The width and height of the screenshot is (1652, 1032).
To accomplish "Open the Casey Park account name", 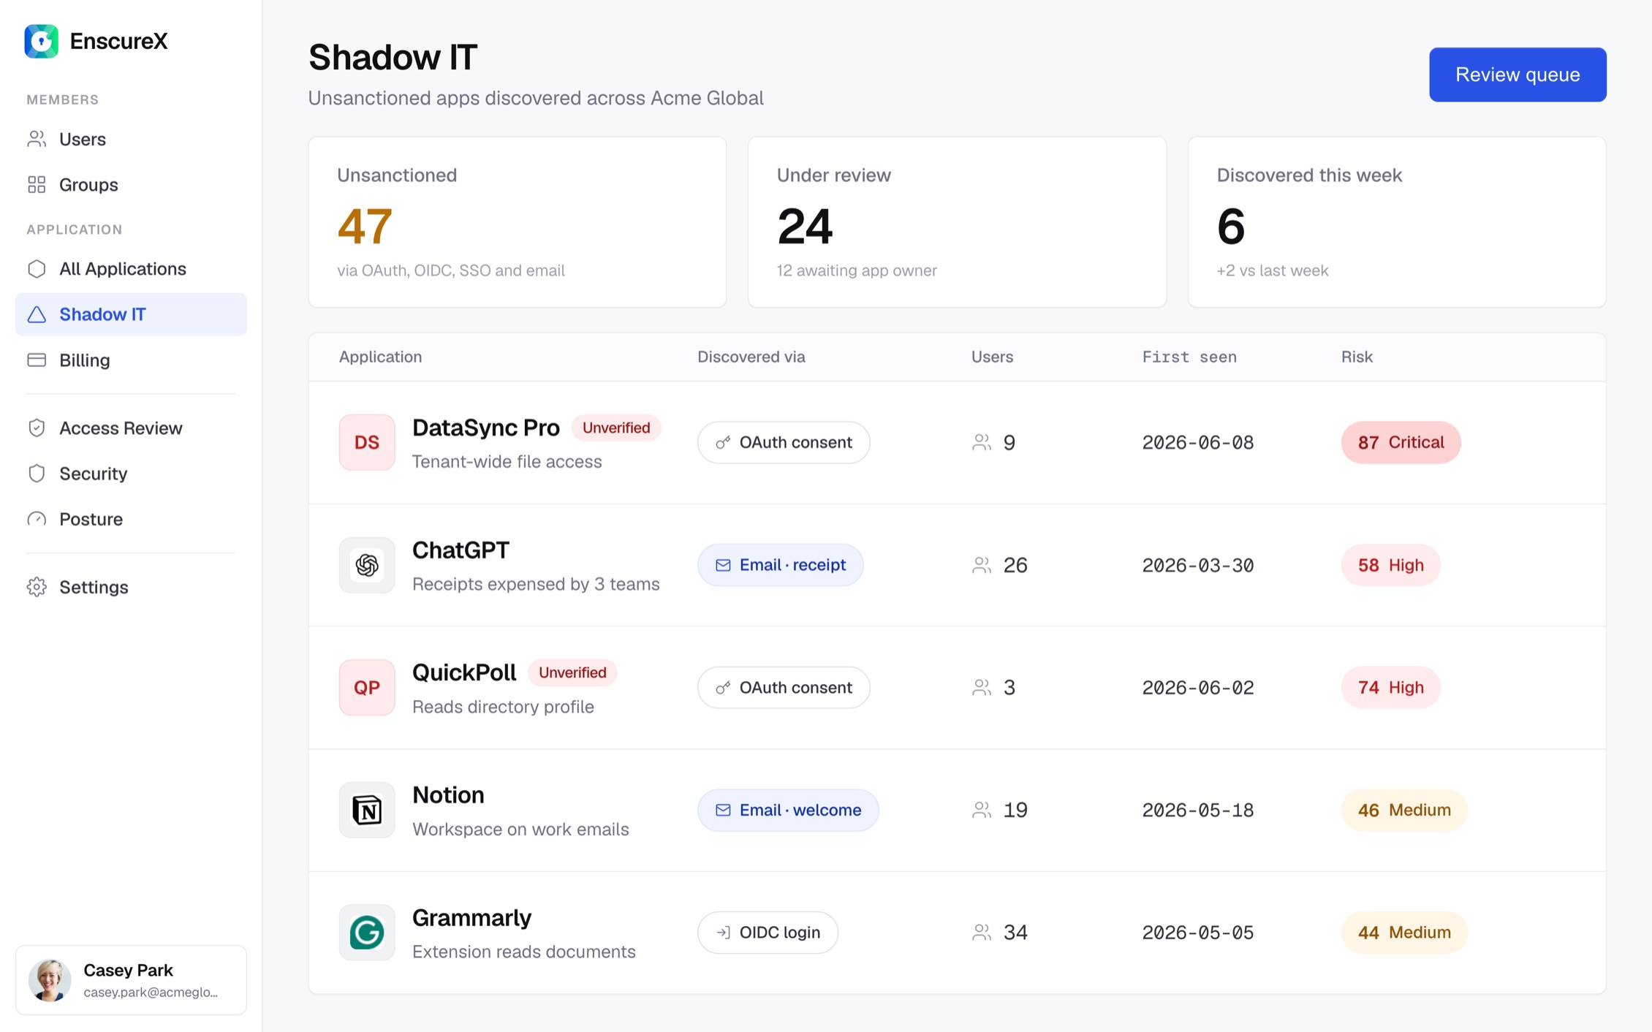I will pos(128,970).
